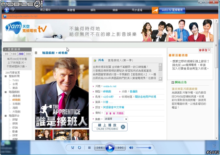Click The Apprentice poster image
The width and height of the screenshot is (220, 155).
point(62,93)
